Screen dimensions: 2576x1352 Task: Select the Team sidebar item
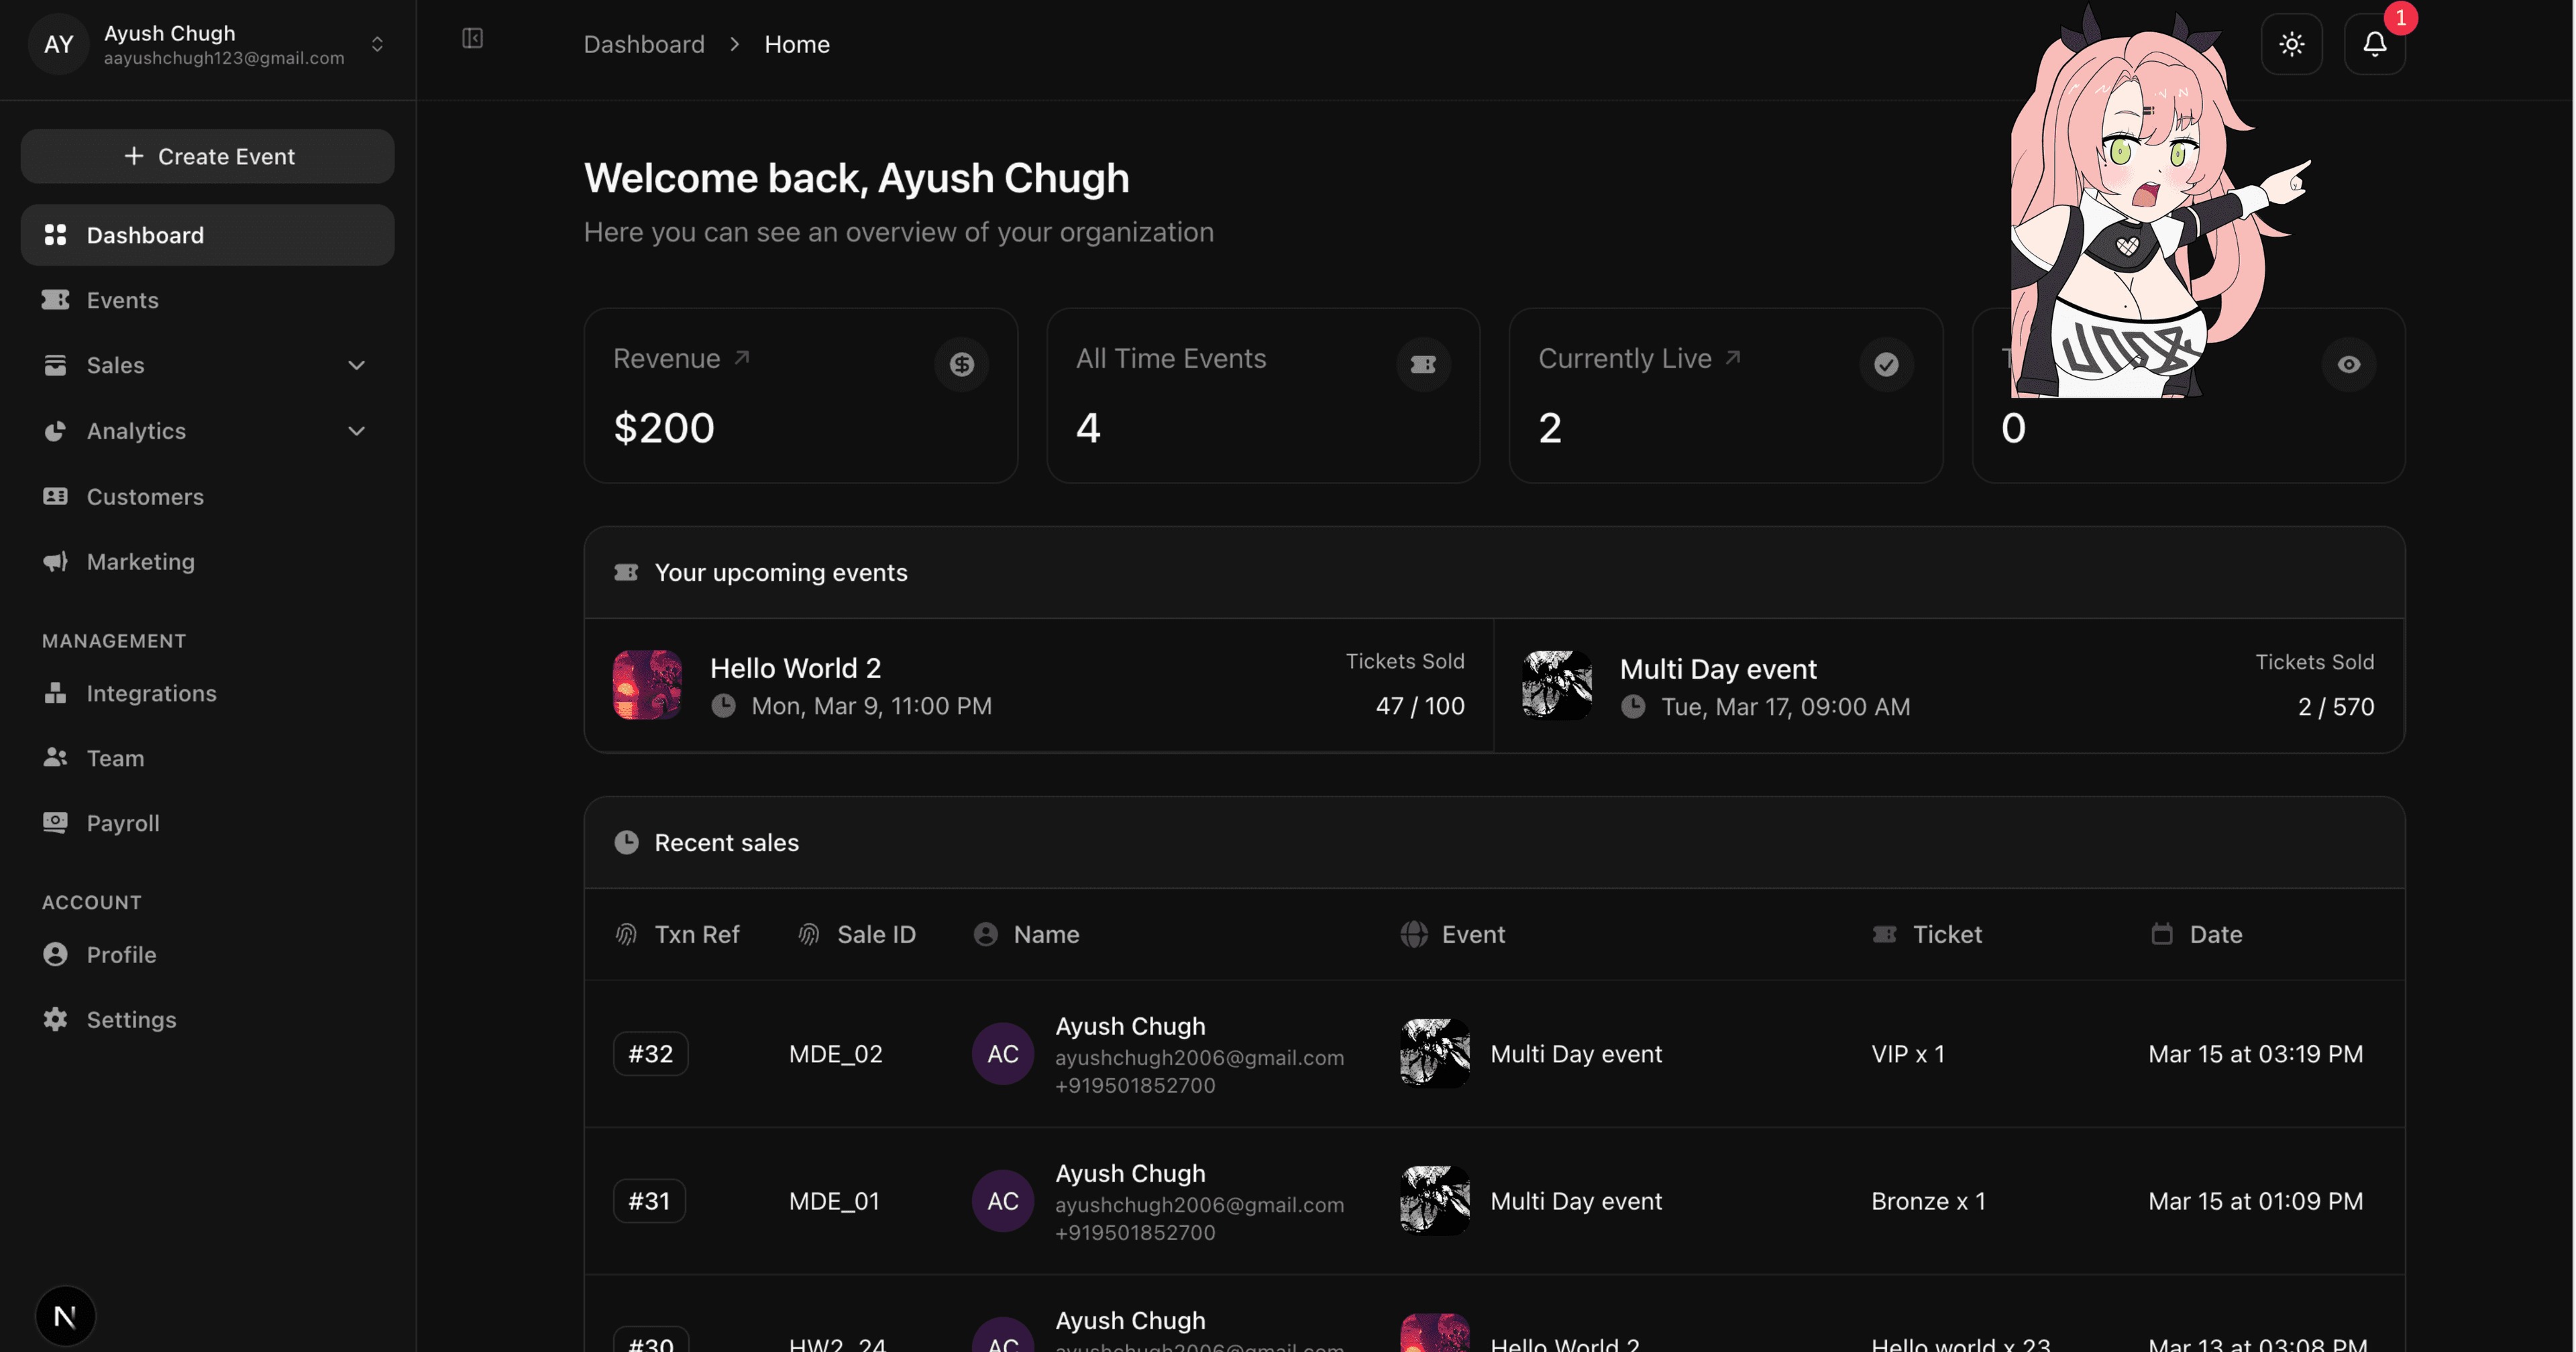pos(115,757)
